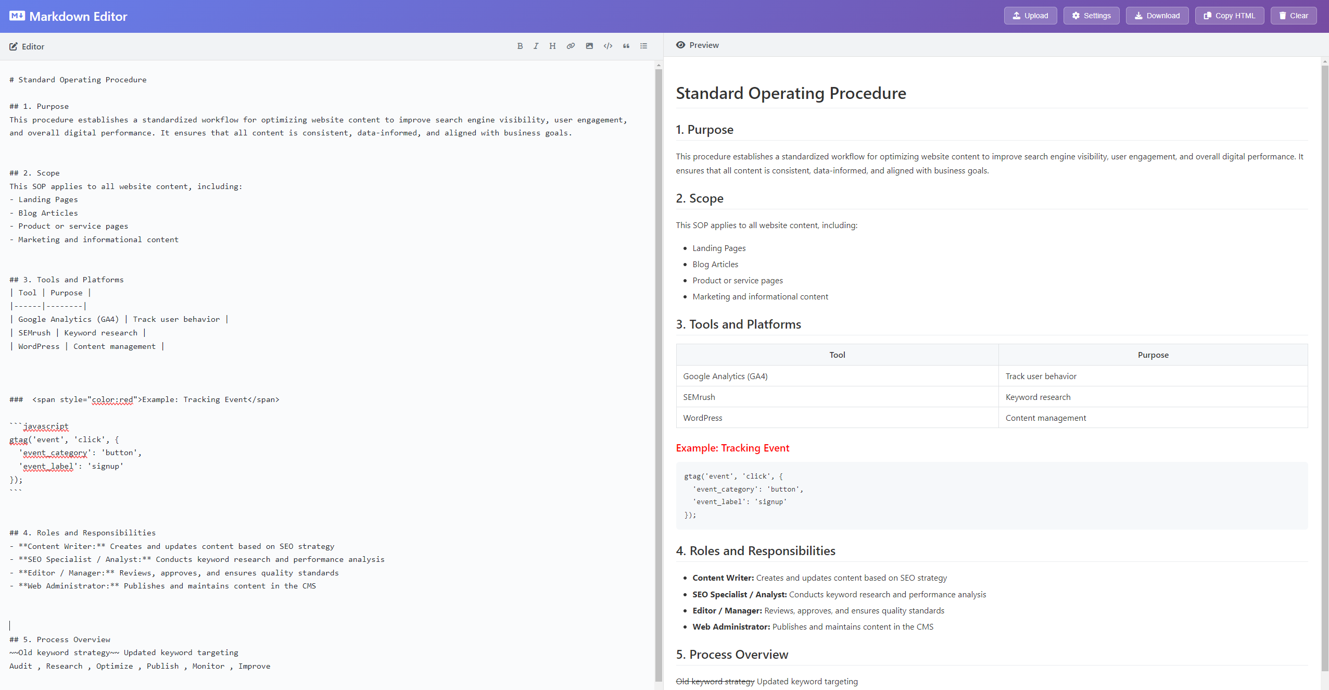
Task: Download the document
Action: (1157, 16)
